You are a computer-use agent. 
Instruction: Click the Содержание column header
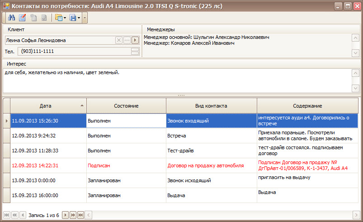pos(307,106)
